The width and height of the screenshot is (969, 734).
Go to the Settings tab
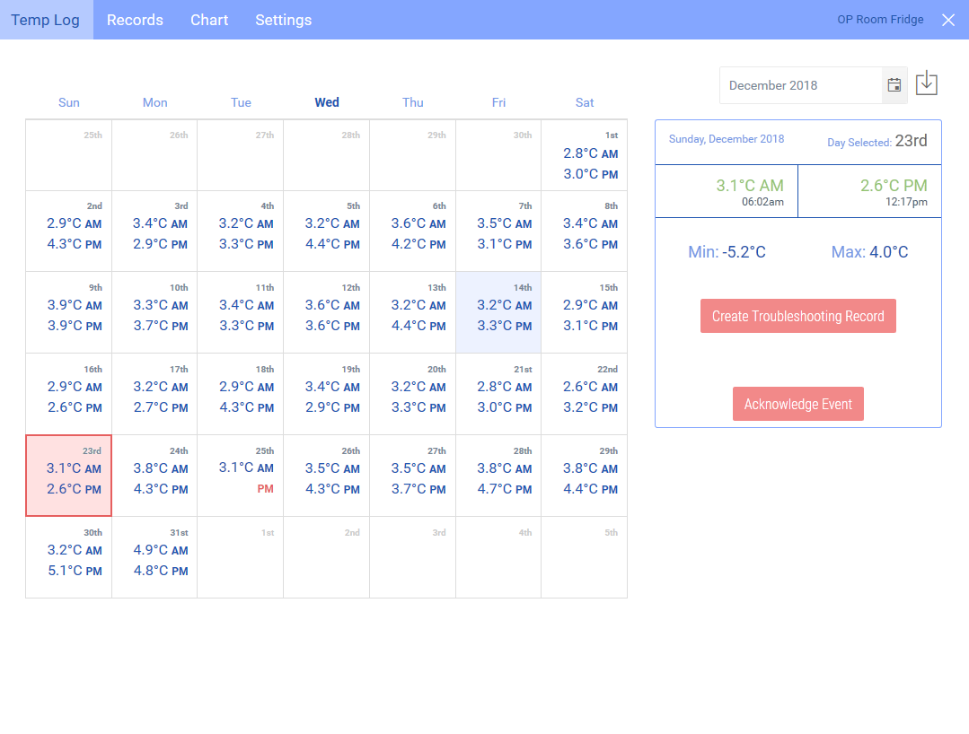[x=283, y=19]
